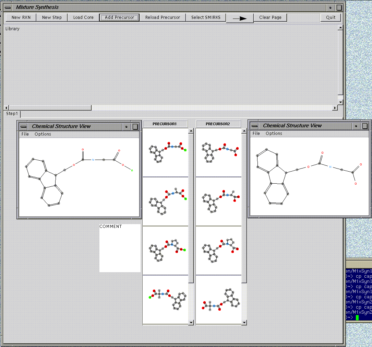Click PRECURSOR2 vertical scrollbar thumb
The width and height of the screenshot is (372, 347).
(244, 208)
